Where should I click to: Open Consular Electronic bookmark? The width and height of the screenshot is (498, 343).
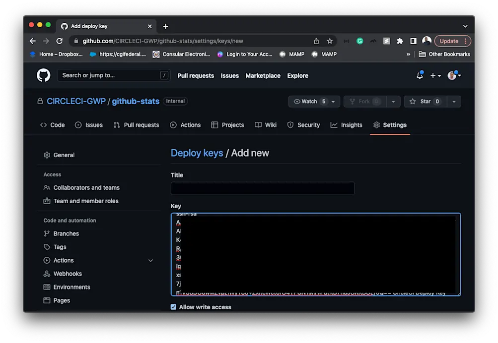(181, 54)
